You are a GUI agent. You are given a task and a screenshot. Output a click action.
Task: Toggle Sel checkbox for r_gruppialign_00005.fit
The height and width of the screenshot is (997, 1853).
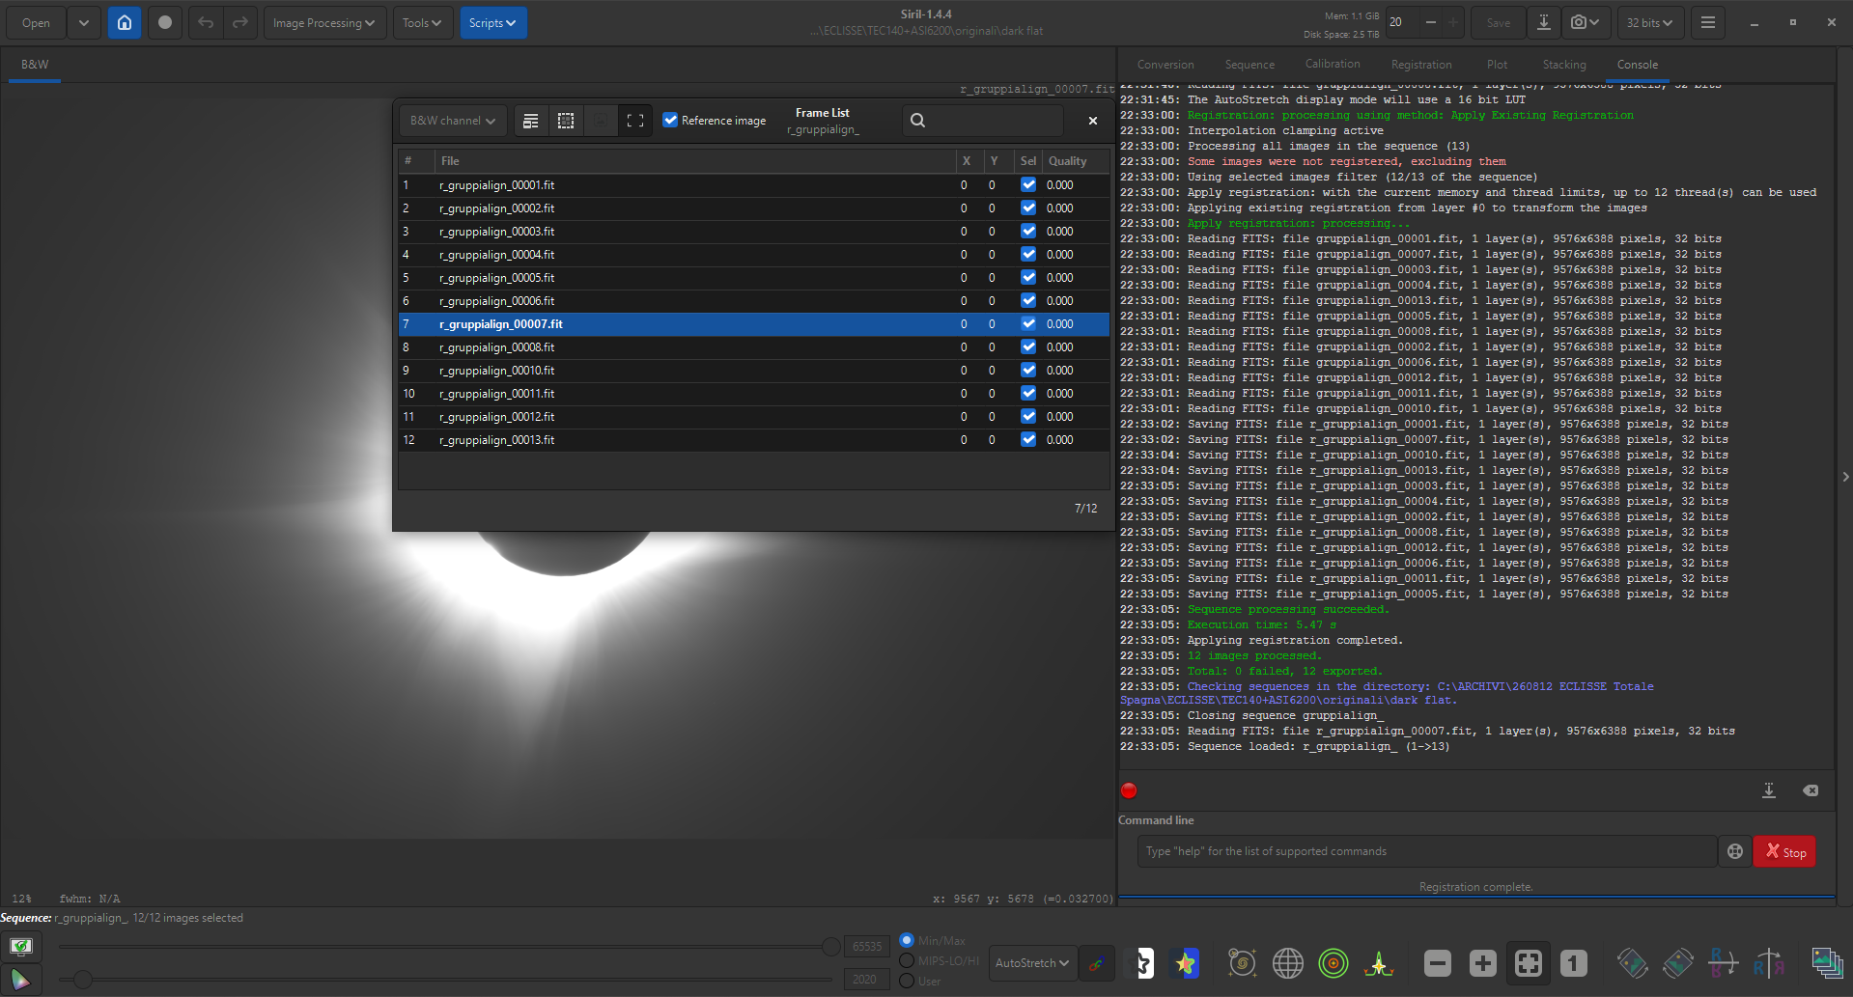click(1028, 278)
